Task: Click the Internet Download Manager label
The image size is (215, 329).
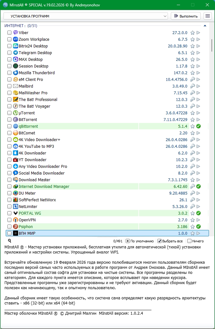Action: coord(44,186)
